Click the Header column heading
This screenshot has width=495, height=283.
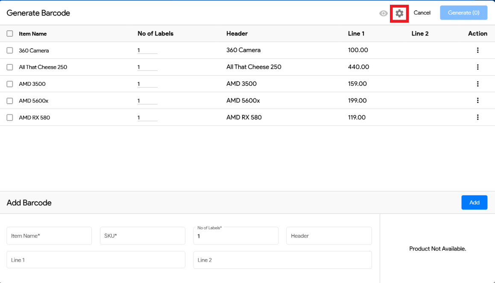click(237, 33)
